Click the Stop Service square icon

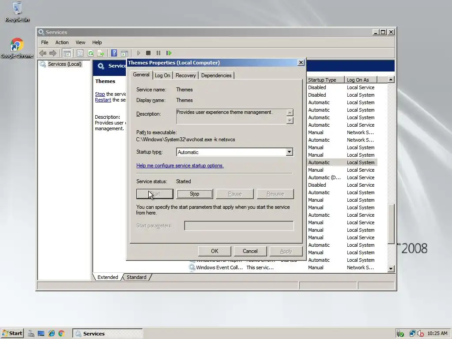click(148, 53)
